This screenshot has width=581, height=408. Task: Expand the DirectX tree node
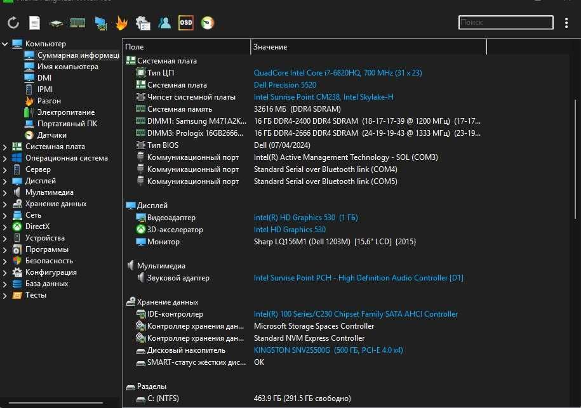tap(5, 227)
